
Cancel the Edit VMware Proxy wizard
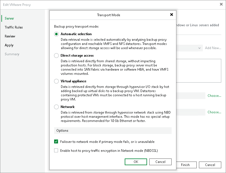[210, 165]
